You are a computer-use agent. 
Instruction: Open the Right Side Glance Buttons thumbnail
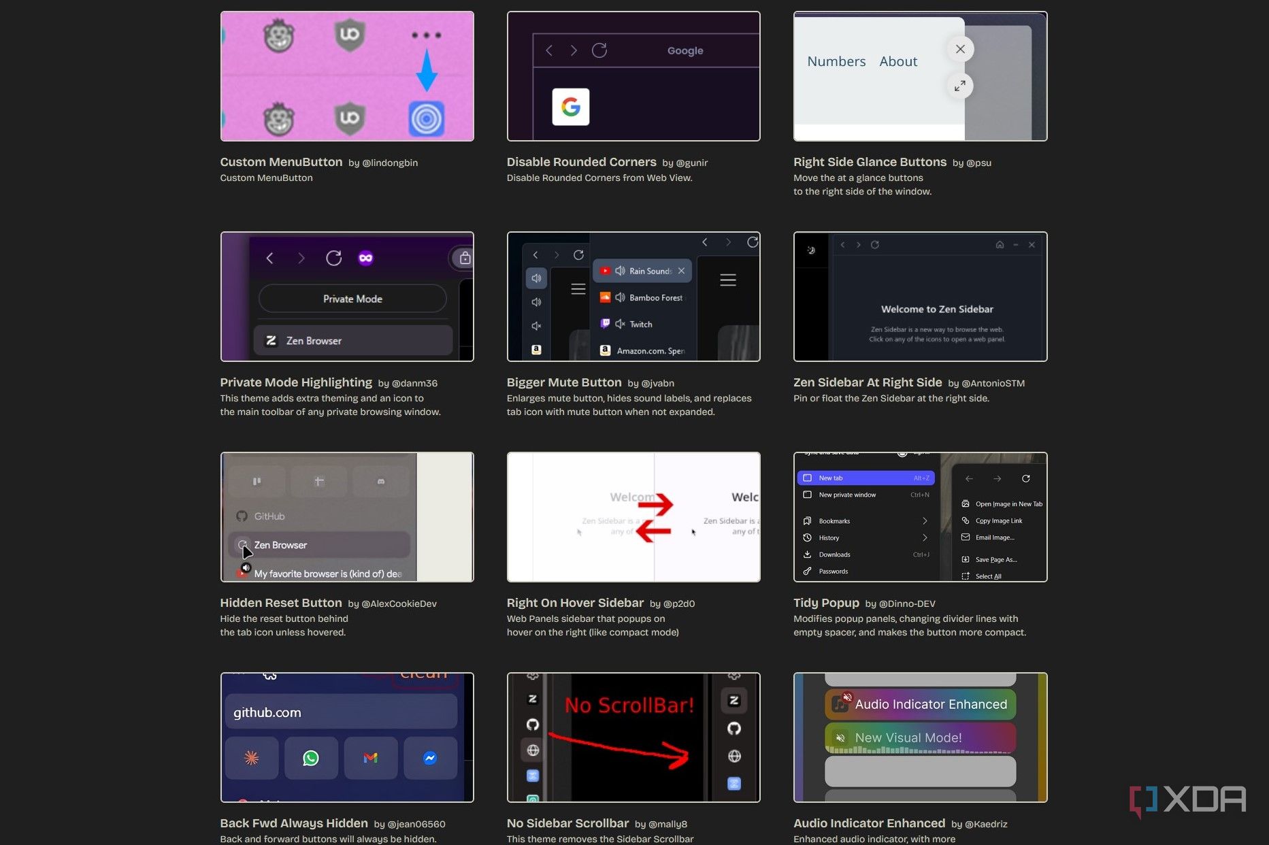point(920,76)
